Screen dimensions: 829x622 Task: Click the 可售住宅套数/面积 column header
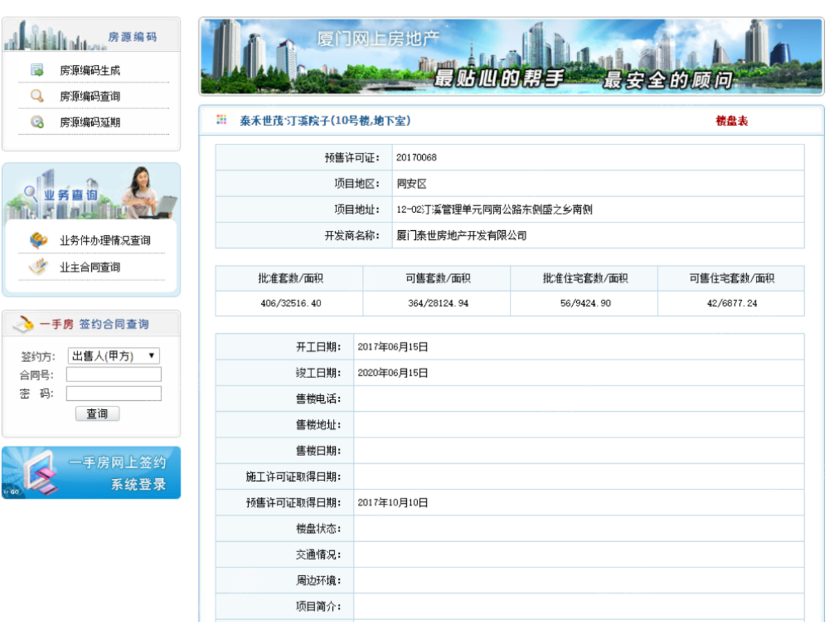[731, 279]
